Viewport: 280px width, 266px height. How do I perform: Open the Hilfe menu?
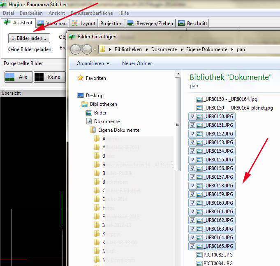124,13
